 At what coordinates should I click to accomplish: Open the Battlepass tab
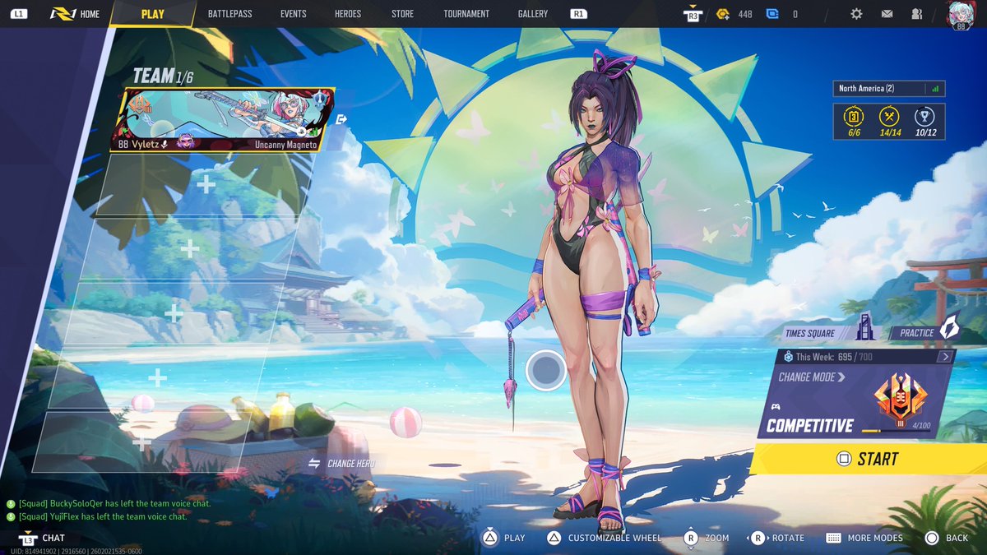[229, 14]
